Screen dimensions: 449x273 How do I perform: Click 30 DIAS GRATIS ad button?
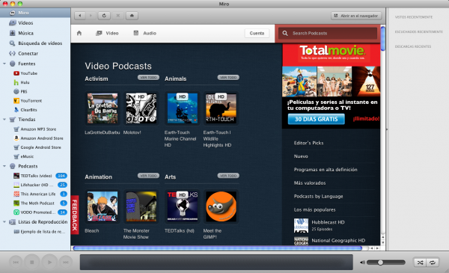coord(316,119)
